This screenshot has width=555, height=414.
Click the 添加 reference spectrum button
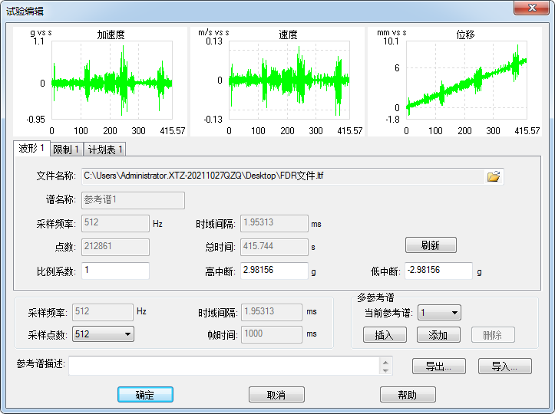tap(438, 335)
